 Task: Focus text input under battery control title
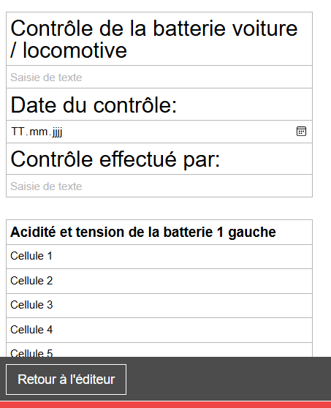coord(159,77)
